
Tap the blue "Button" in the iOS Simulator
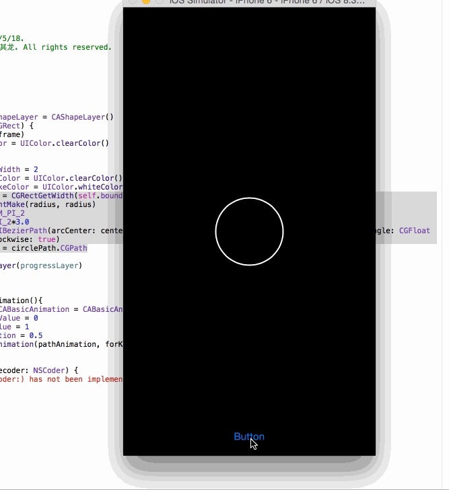coord(249,436)
